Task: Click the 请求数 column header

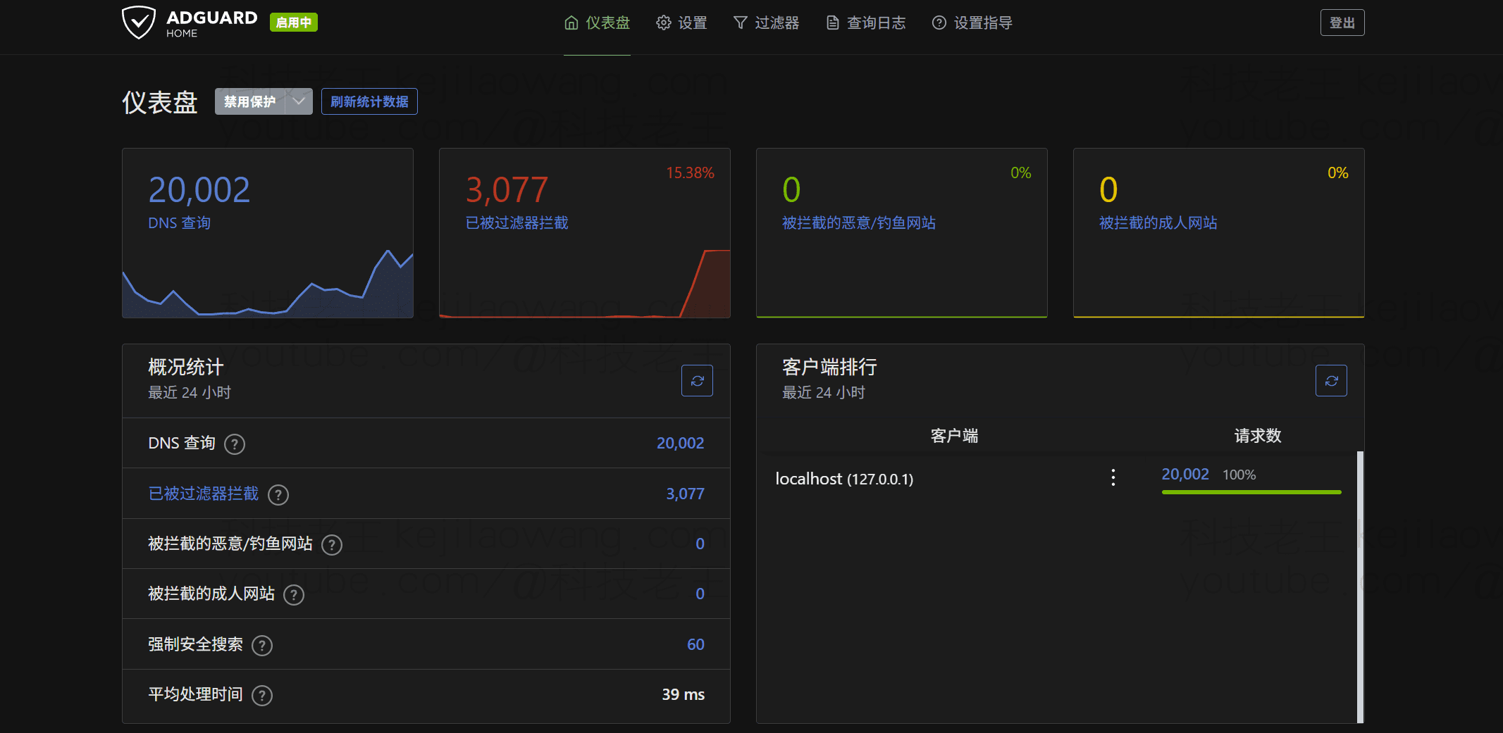Action: [1258, 436]
